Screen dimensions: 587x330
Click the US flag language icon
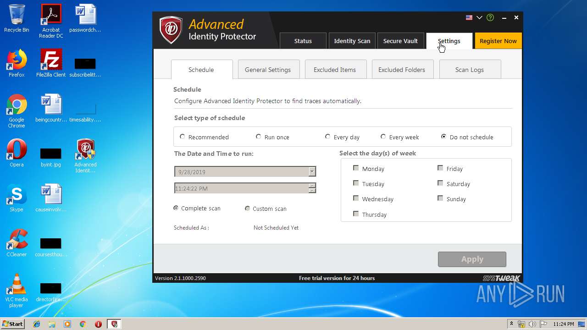pos(469,17)
